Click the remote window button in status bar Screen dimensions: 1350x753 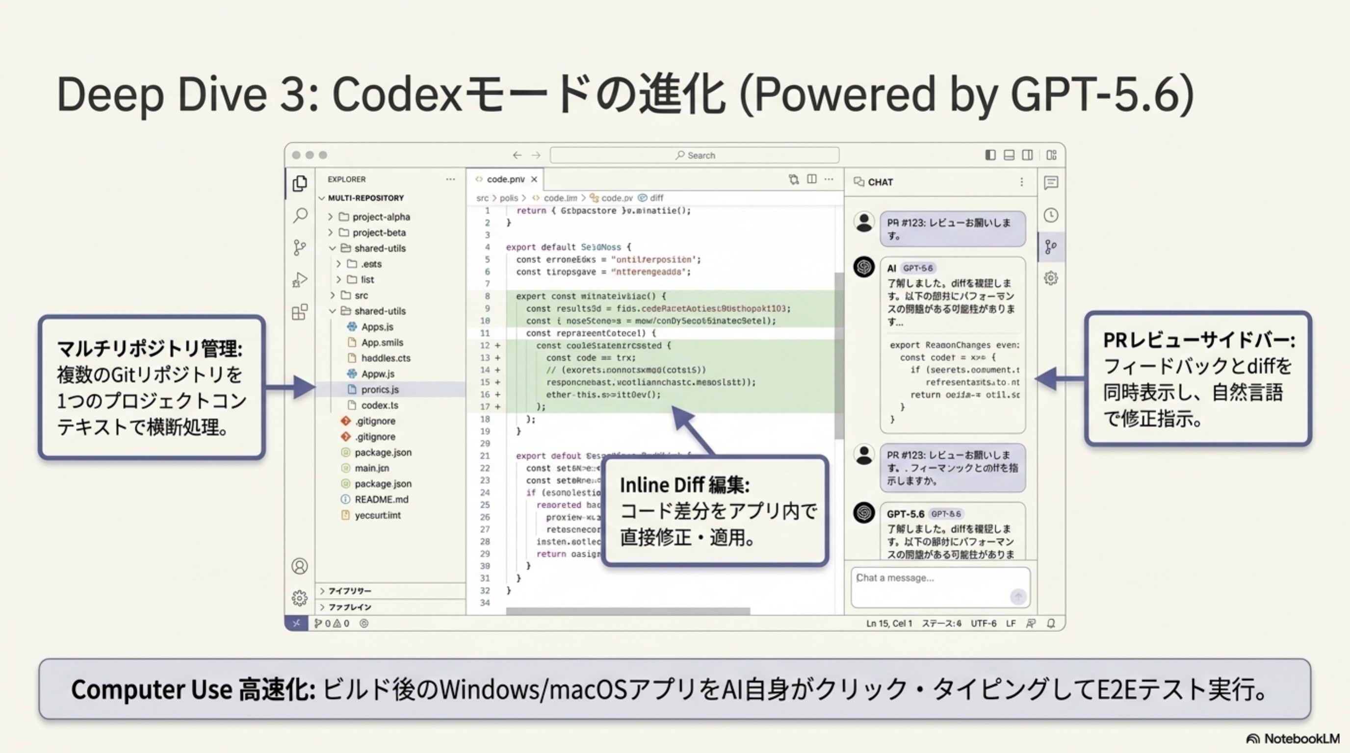tap(296, 623)
